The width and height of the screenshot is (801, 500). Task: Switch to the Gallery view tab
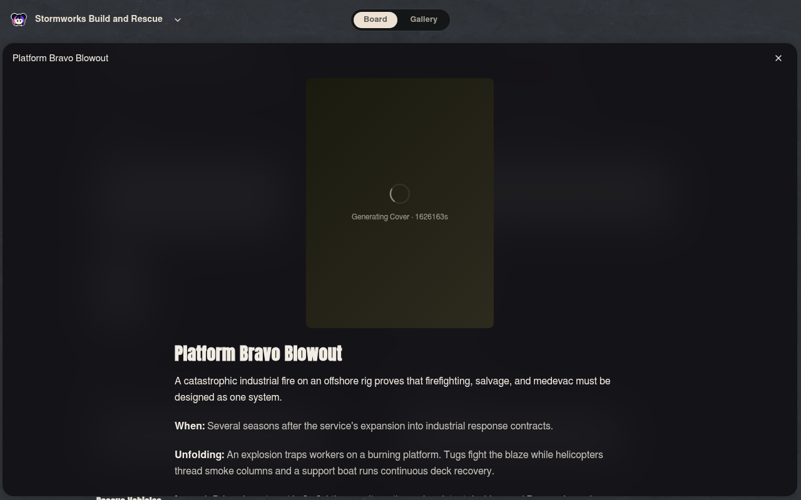coord(424,19)
